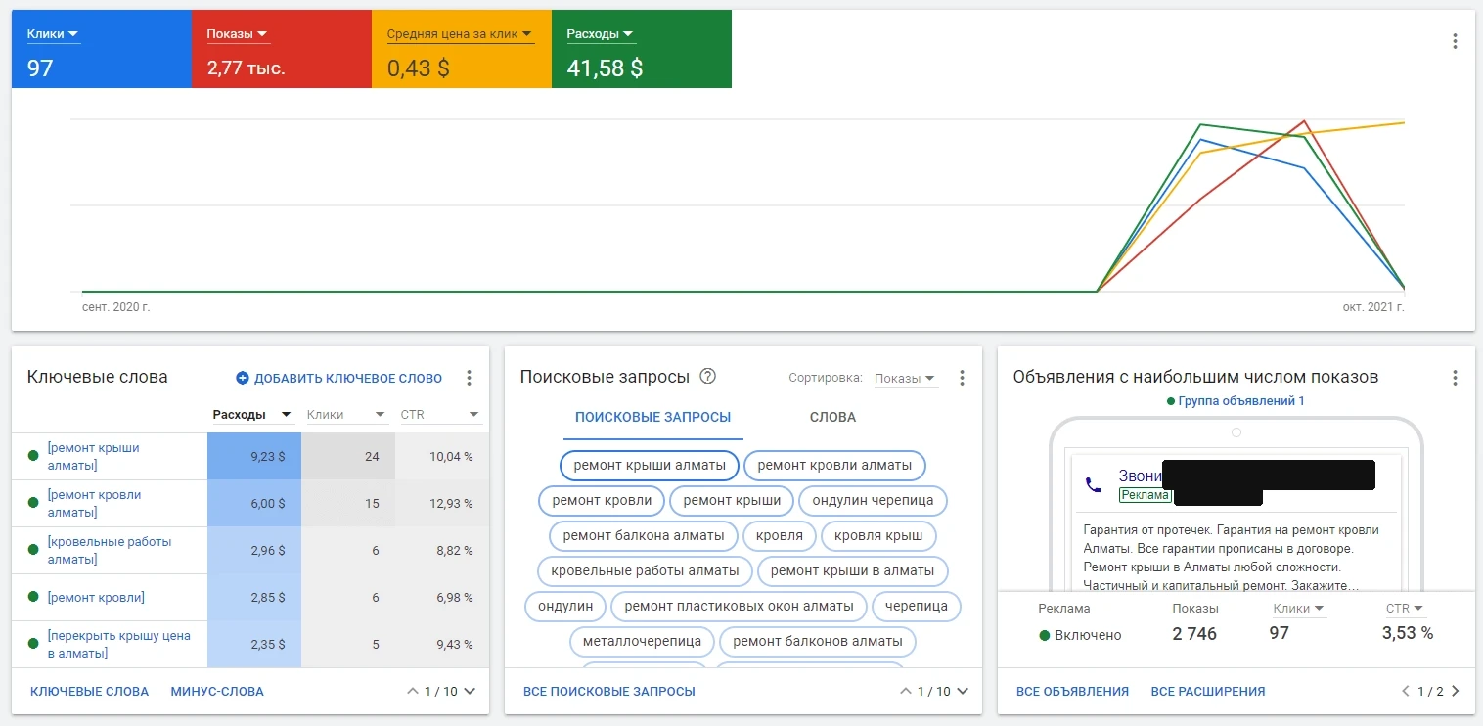Click status dot for [ремонт кровли] keyword
The image size is (1483, 726).
point(33,597)
